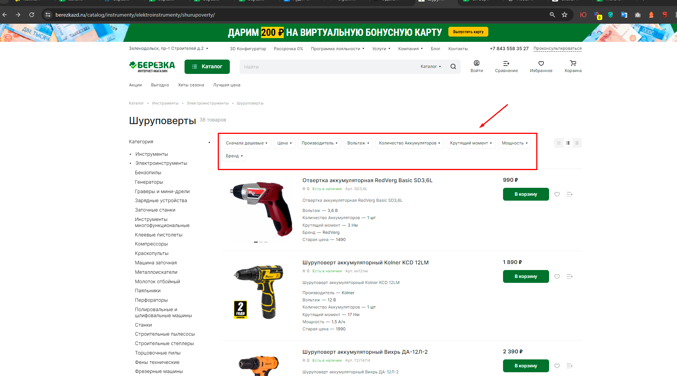Open the Рассрочка 0% page

pyautogui.click(x=288, y=49)
